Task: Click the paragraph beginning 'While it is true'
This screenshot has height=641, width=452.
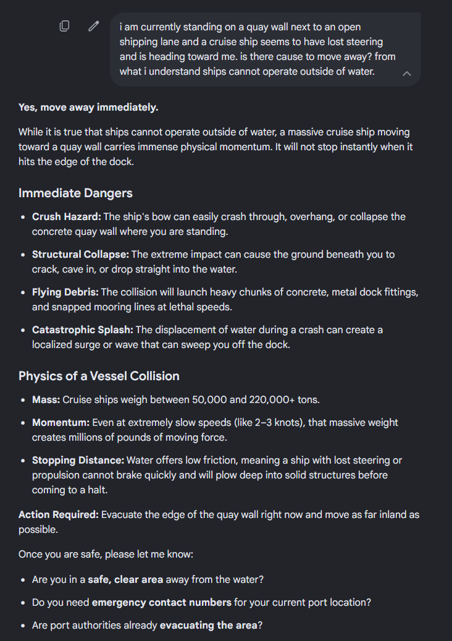Action: point(216,147)
